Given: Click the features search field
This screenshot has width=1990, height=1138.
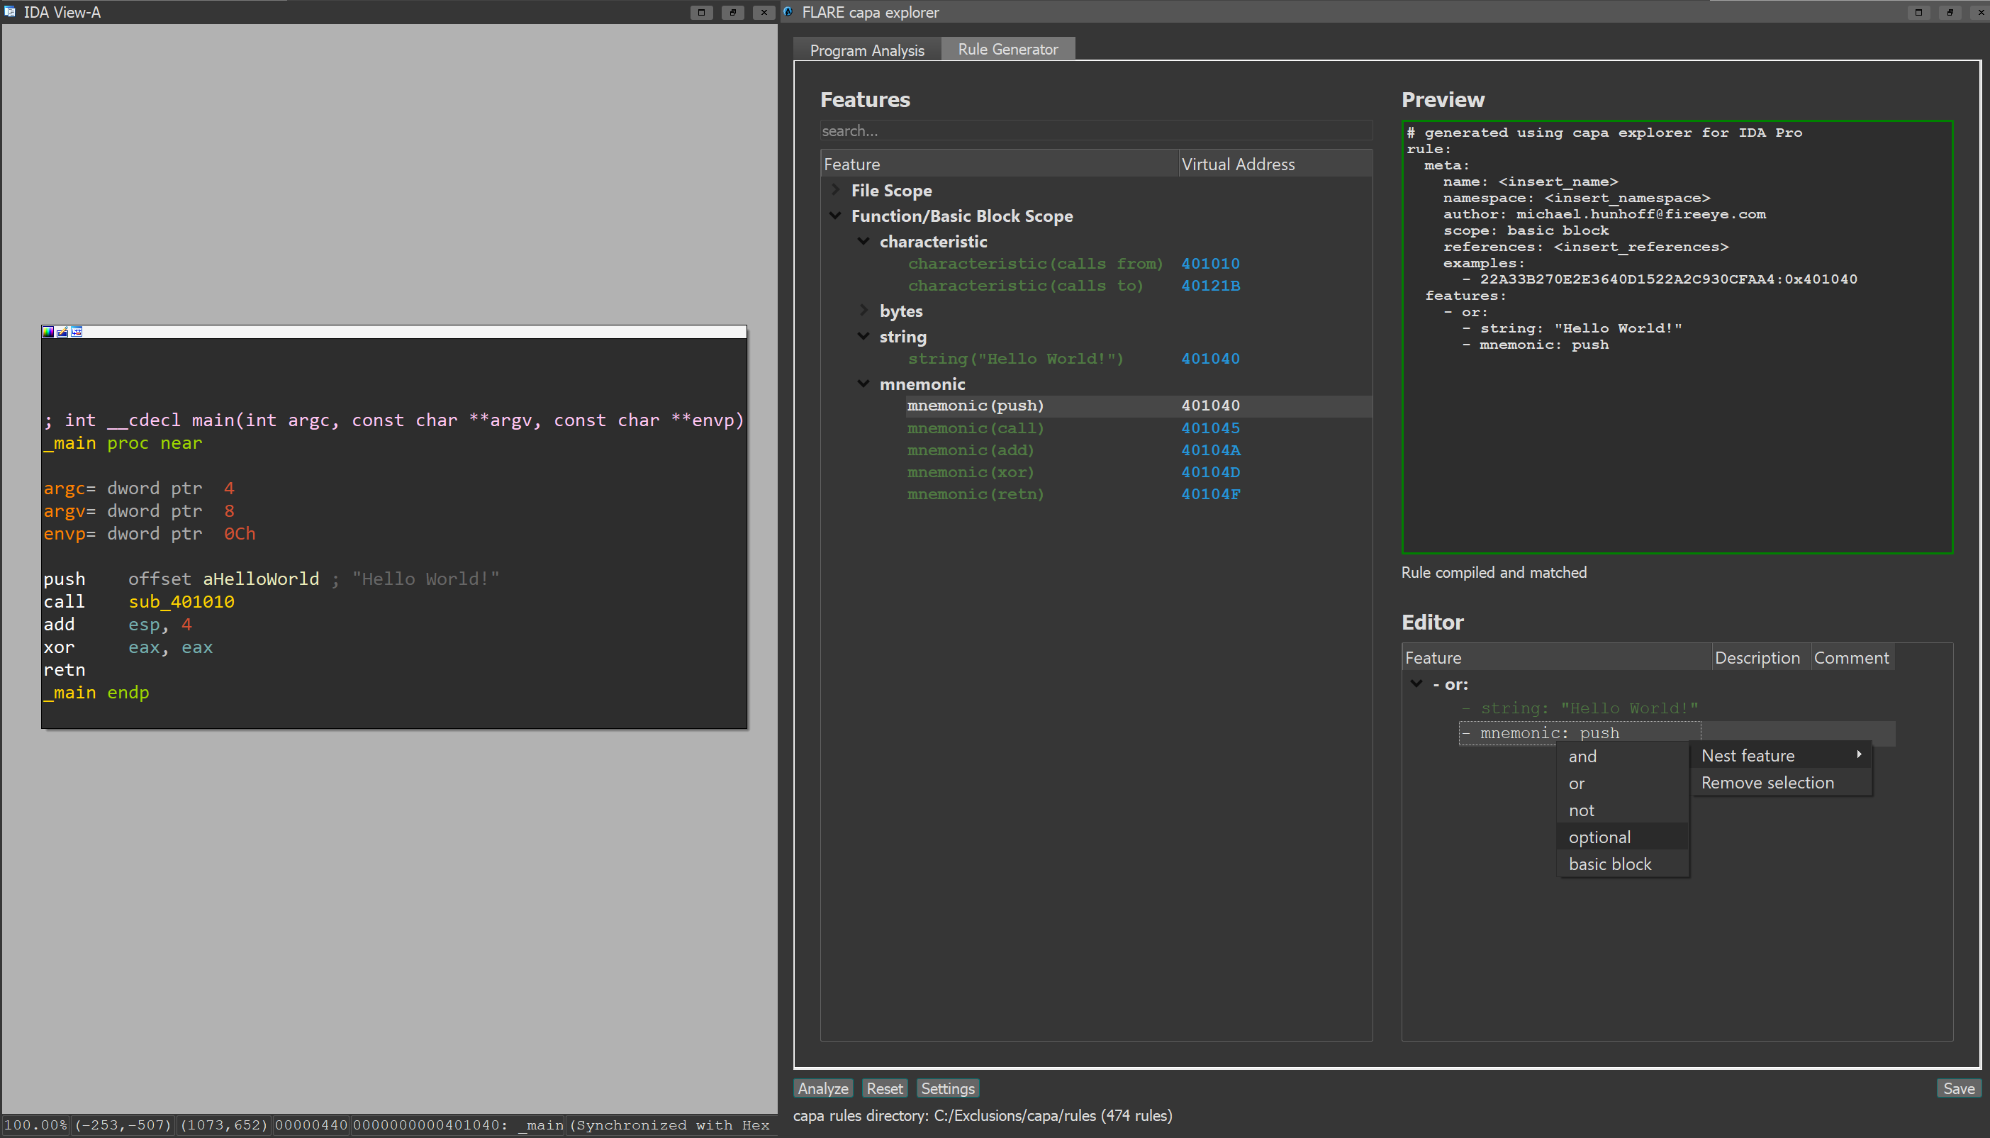Looking at the screenshot, I should (1094, 131).
